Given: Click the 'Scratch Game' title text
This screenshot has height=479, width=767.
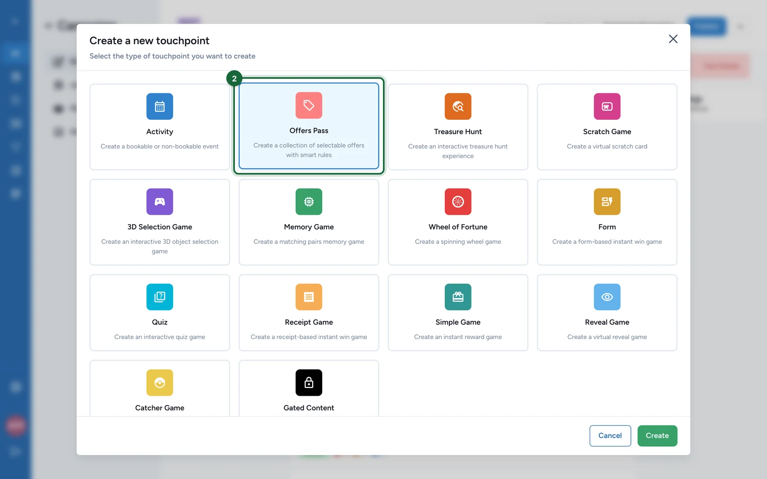Looking at the screenshot, I should pyautogui.click(x=607, y=132).
